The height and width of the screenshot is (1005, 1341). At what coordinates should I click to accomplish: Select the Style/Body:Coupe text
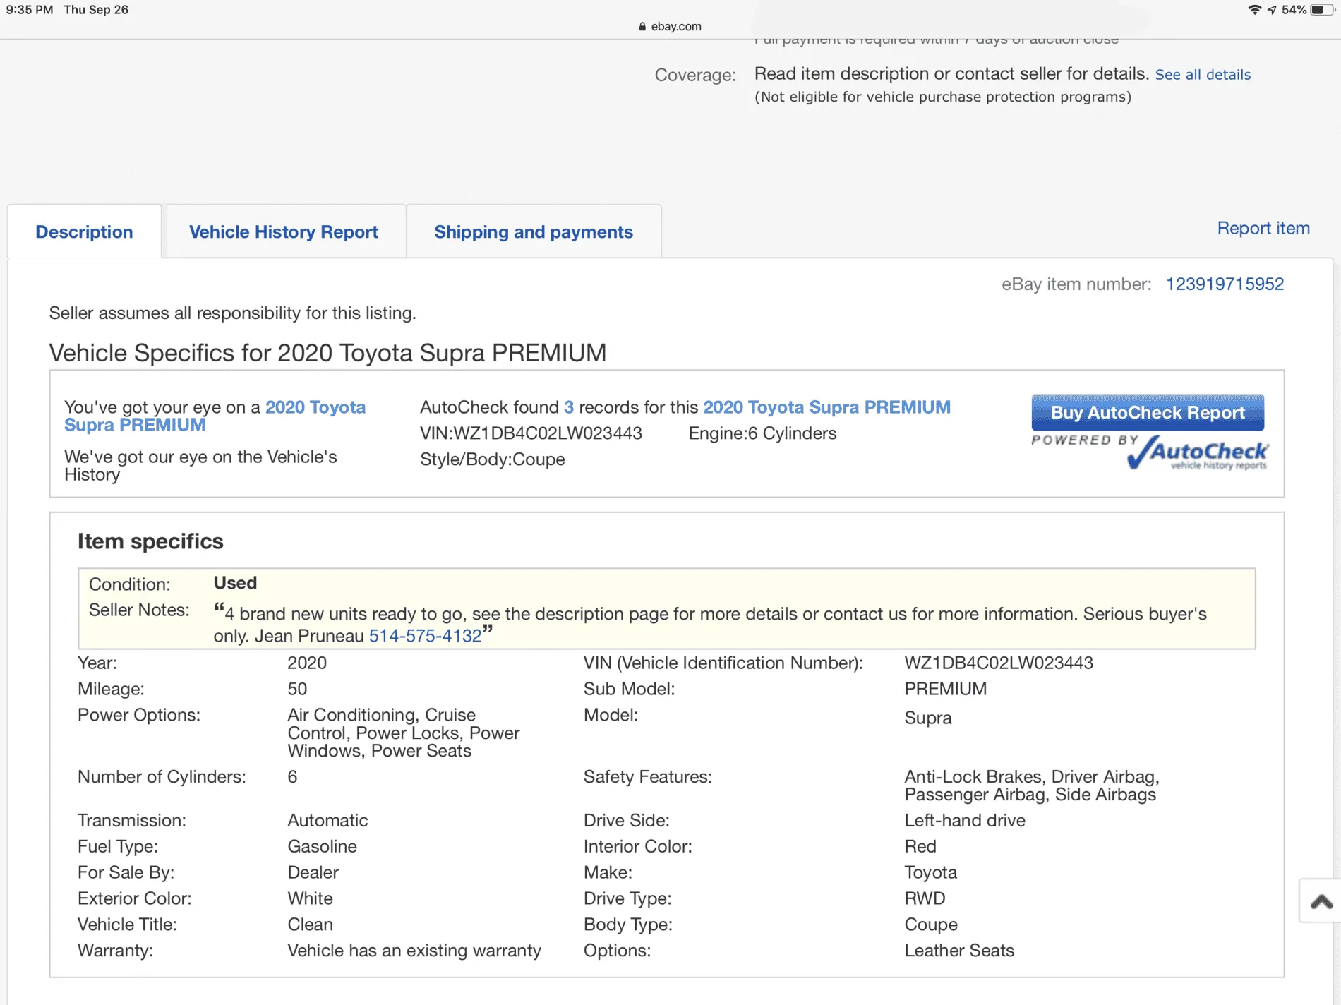492,459
